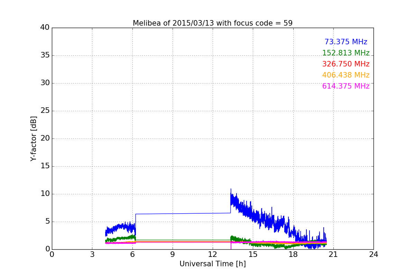Click the plot title 'Melibea of 2015/03/13'
This screenshot has height=277, width=415.
[212, 23]
